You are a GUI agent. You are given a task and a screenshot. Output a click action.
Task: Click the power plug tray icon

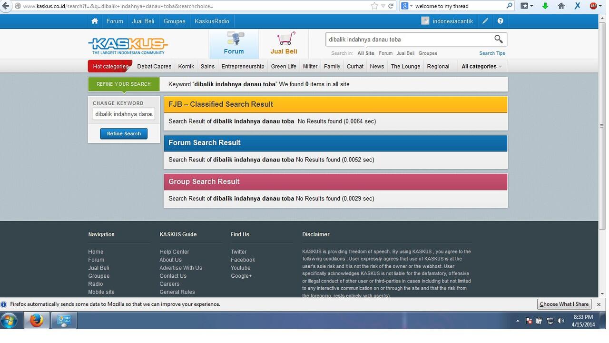pos(540,321)
